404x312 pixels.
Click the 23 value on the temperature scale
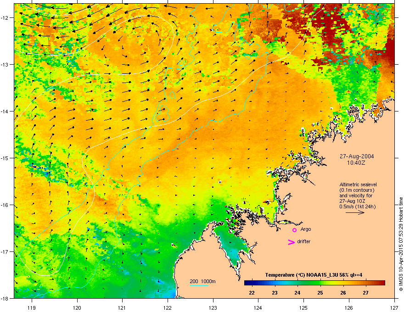(275, 293)
